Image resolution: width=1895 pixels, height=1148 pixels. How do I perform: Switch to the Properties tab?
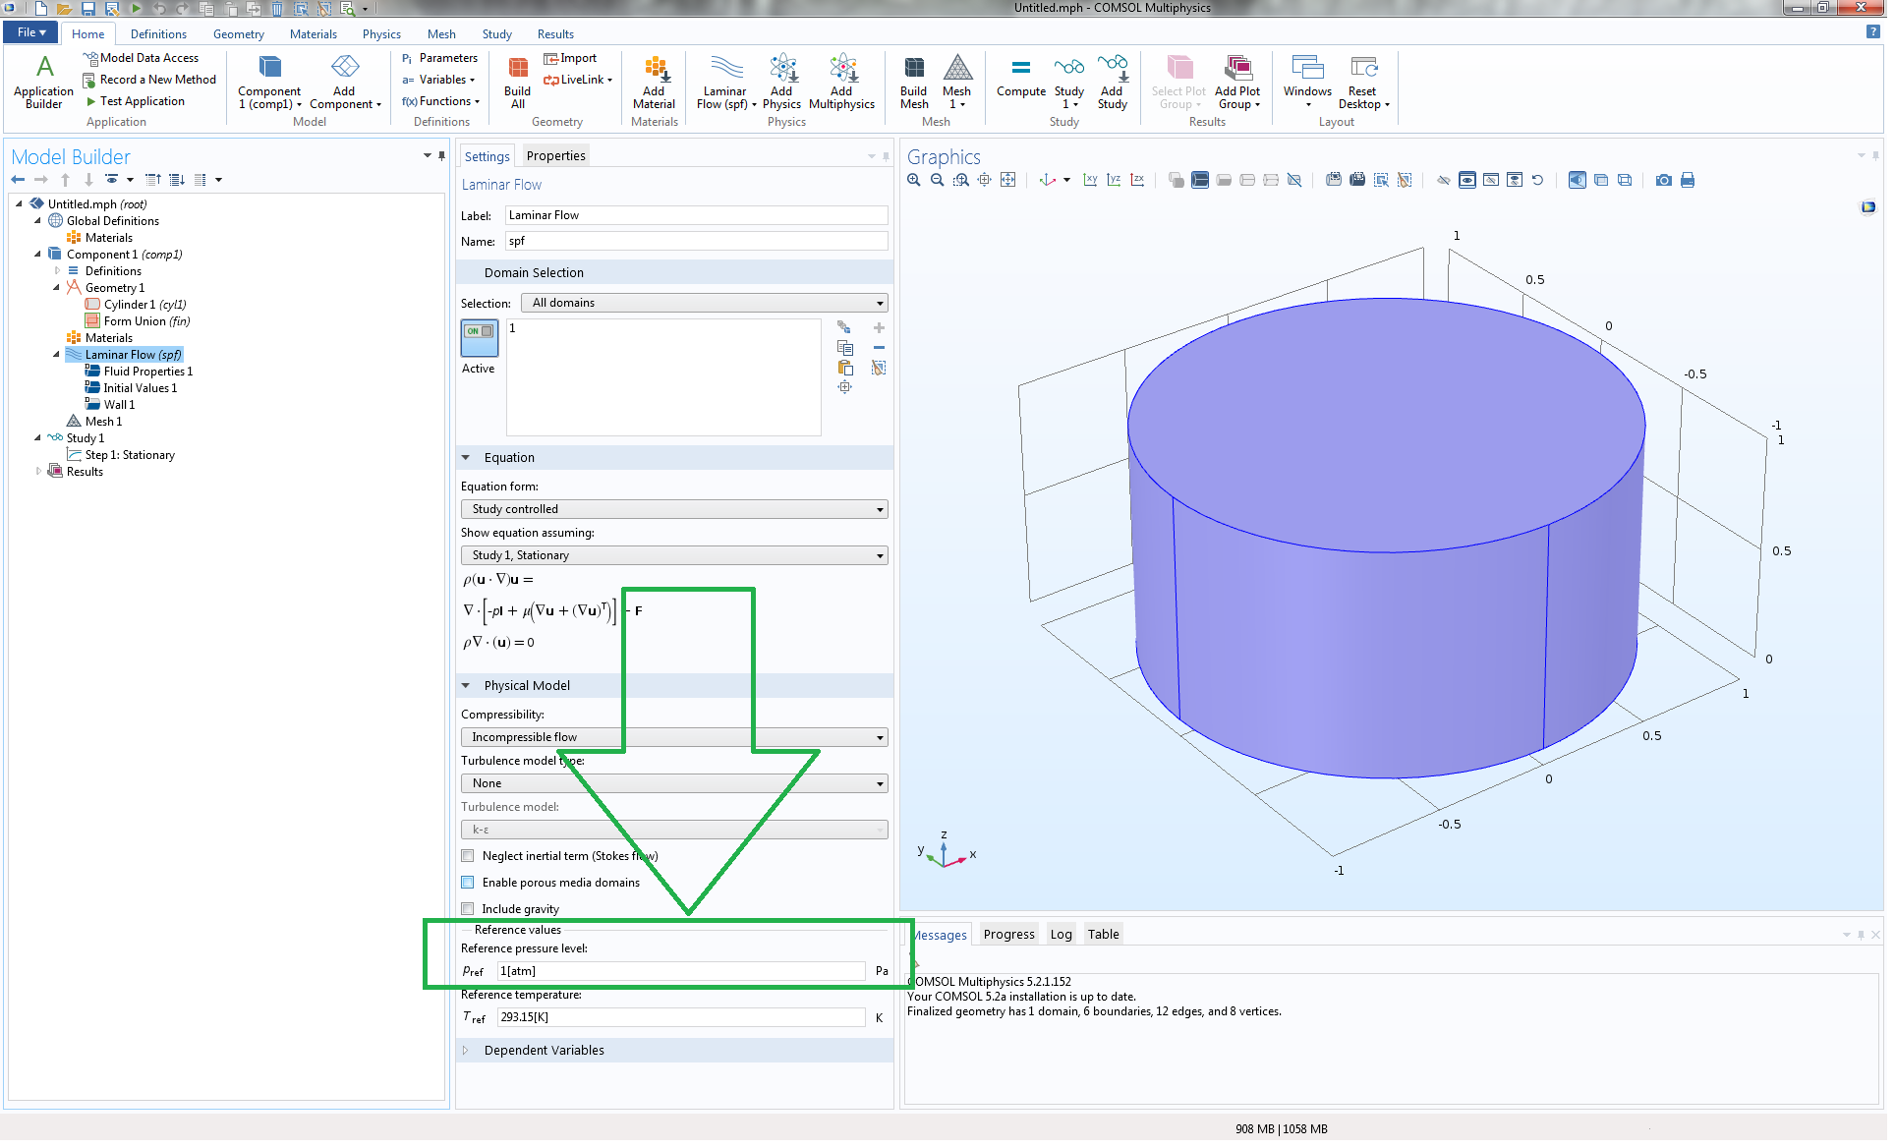(x=555, y=156)
